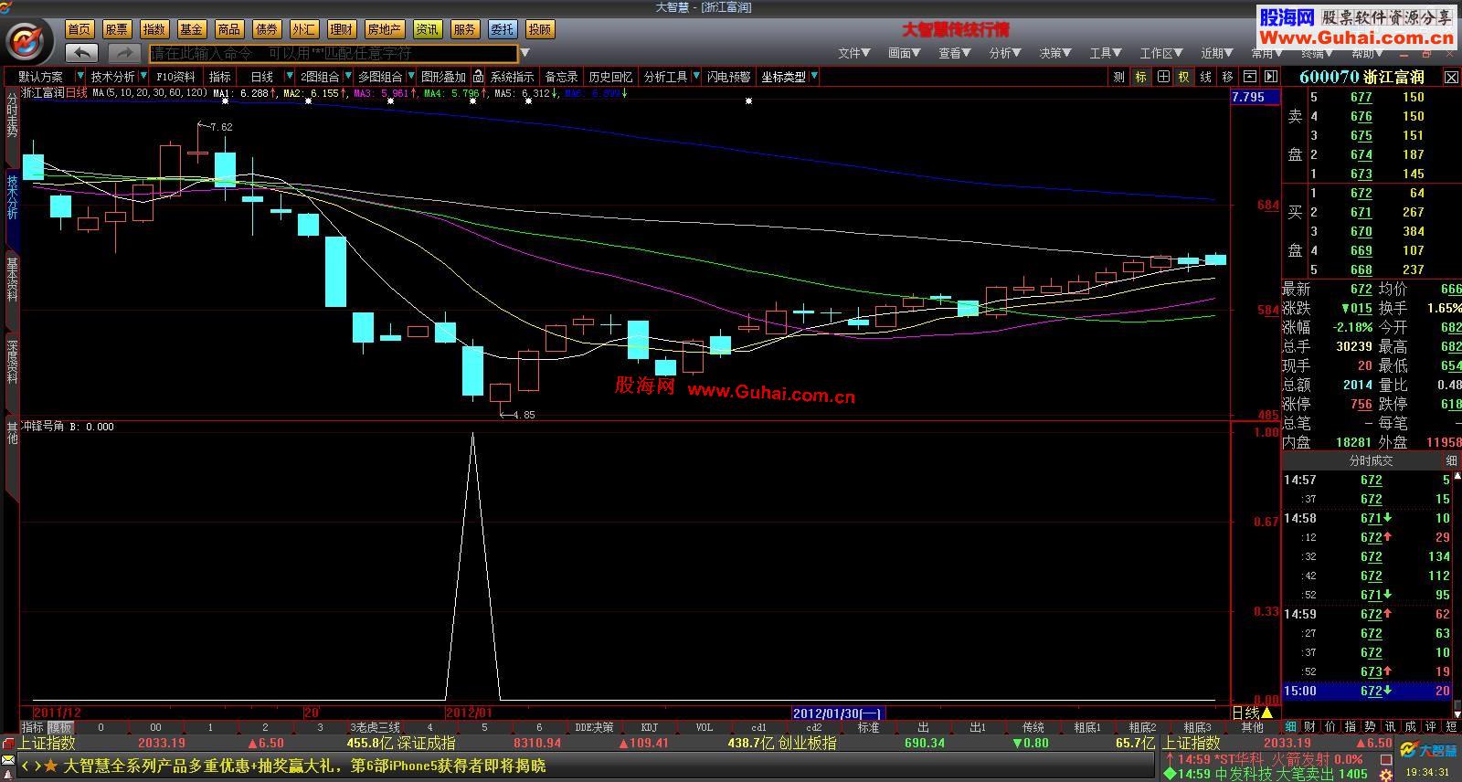
Task: Click the 细 detail button in 分时成交
Action: (1451, 460)
